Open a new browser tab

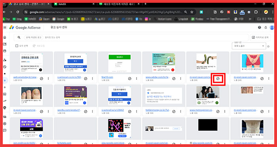click(x=145, y=4)
